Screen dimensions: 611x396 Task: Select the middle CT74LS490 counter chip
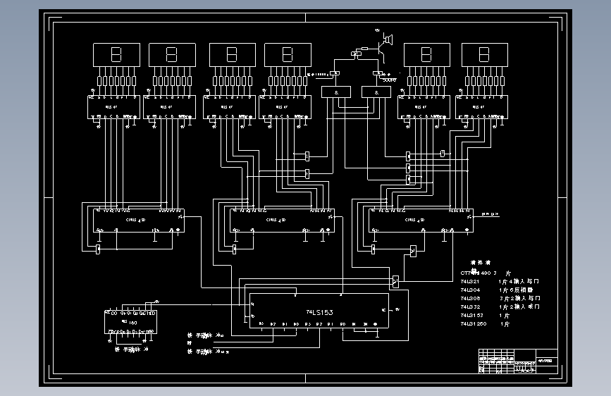(282, 221)
